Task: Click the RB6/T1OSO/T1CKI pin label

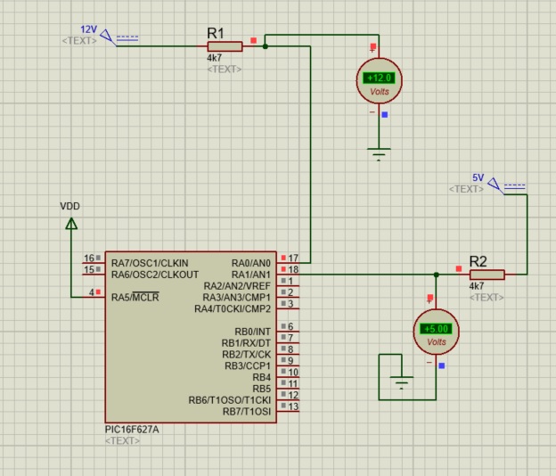Action: (230, 400)
